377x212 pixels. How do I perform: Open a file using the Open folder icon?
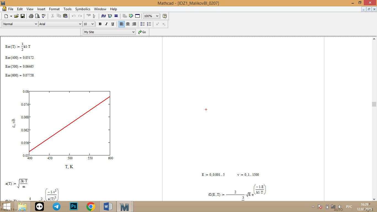(x=17, y=16)
